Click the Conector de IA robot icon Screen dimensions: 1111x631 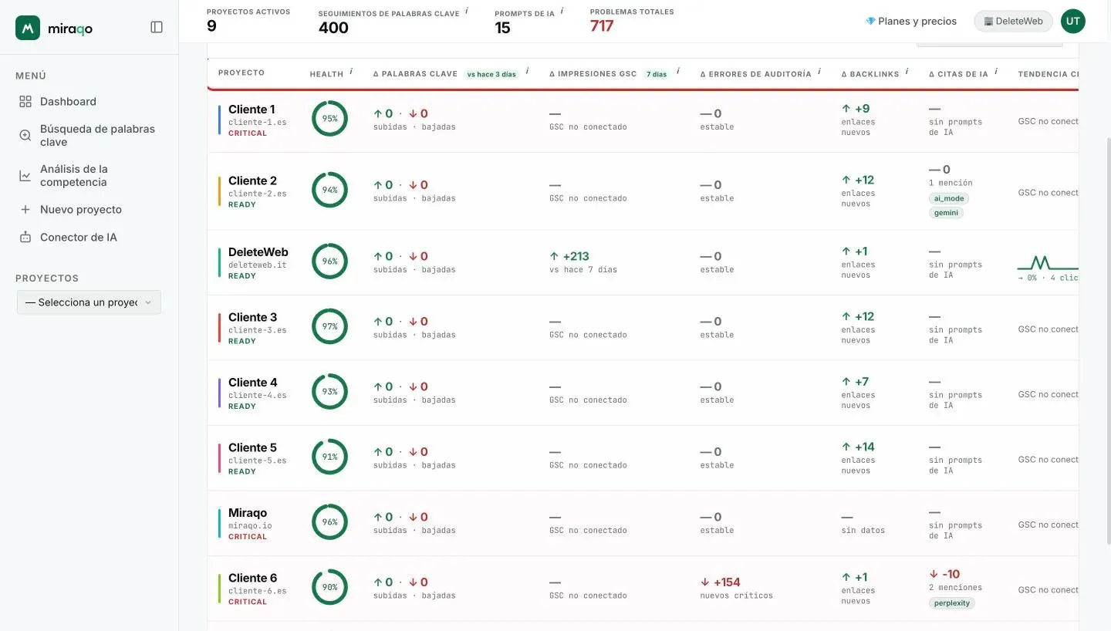(25, 238)
